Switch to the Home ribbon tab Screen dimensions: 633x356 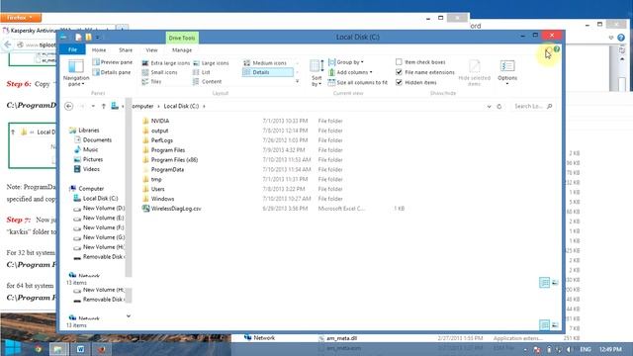click(x=99, y=50)
